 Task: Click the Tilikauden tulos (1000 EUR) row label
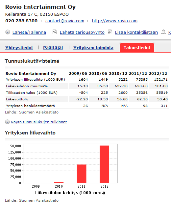pos(32,92)
